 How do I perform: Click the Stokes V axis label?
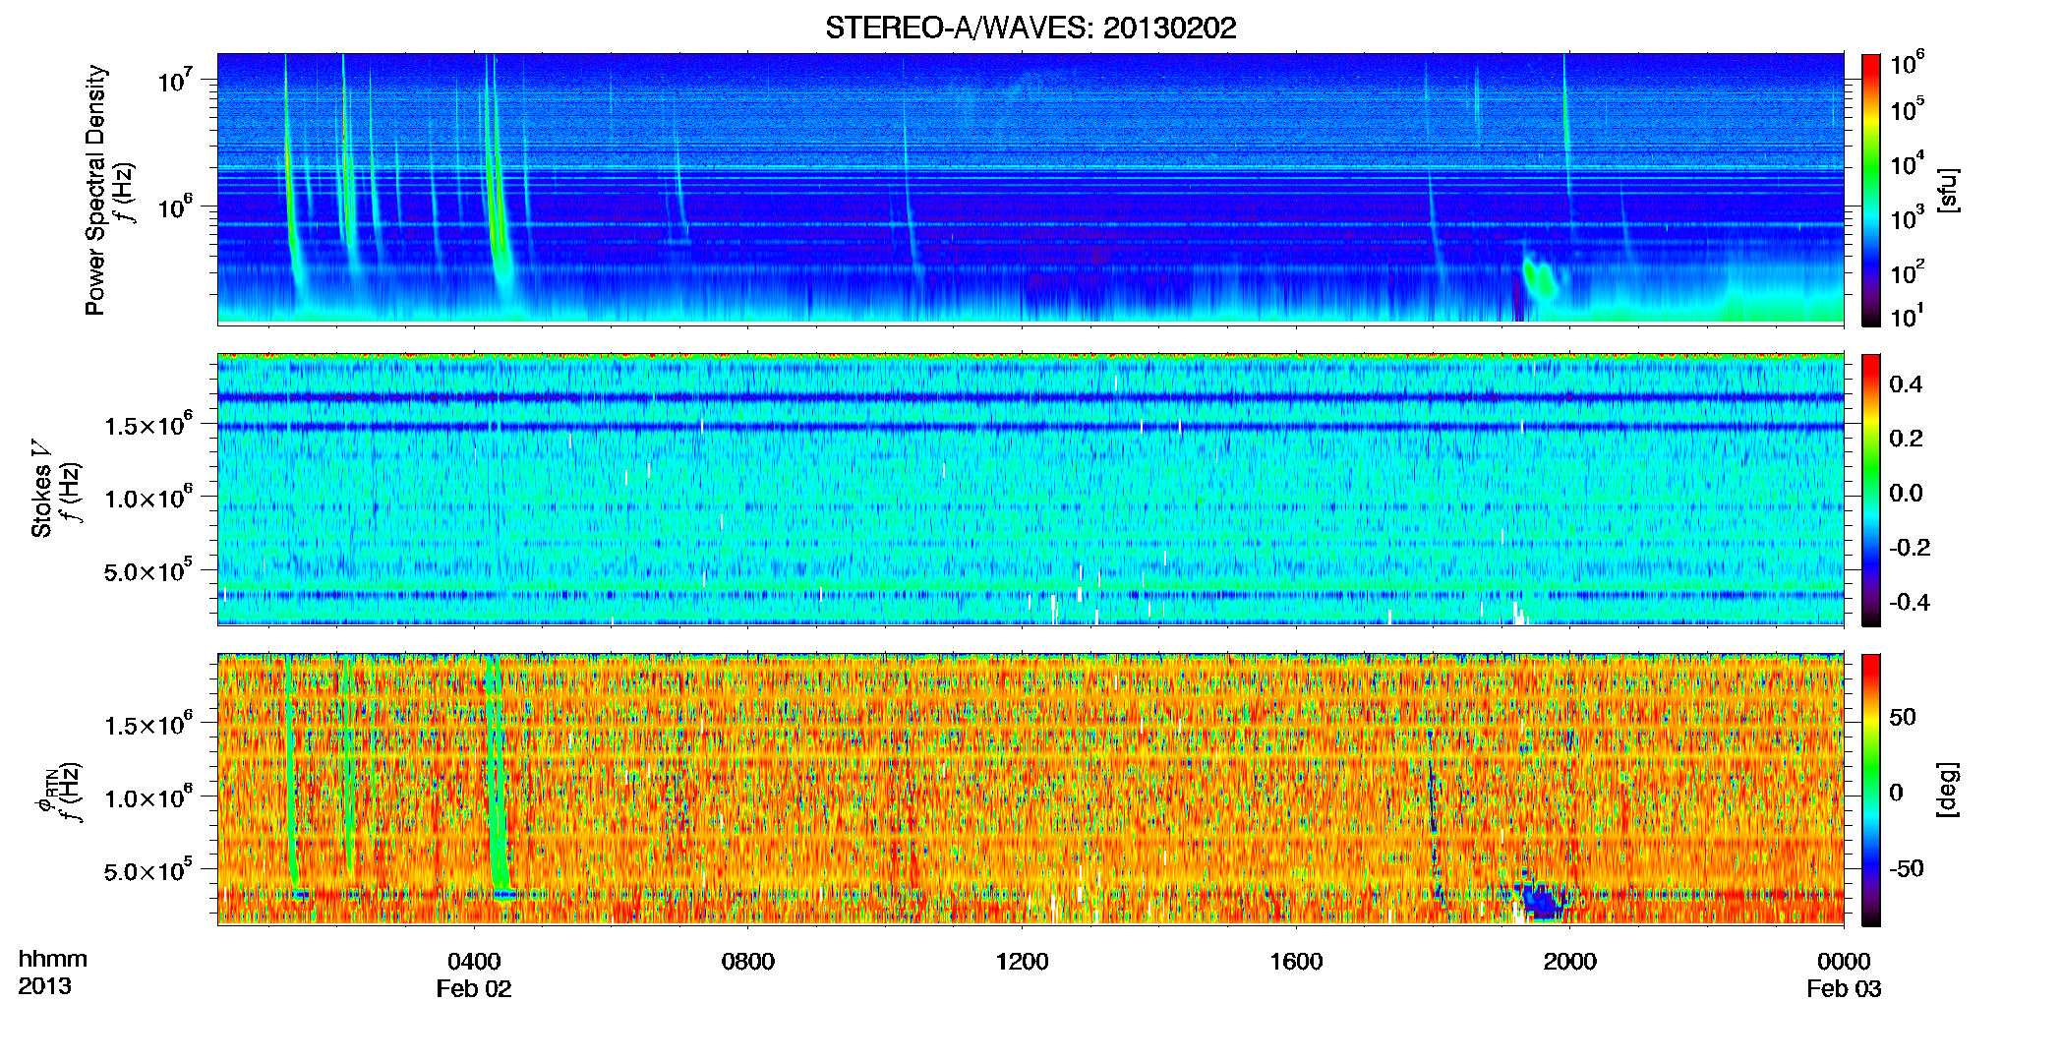pos(41,490)
